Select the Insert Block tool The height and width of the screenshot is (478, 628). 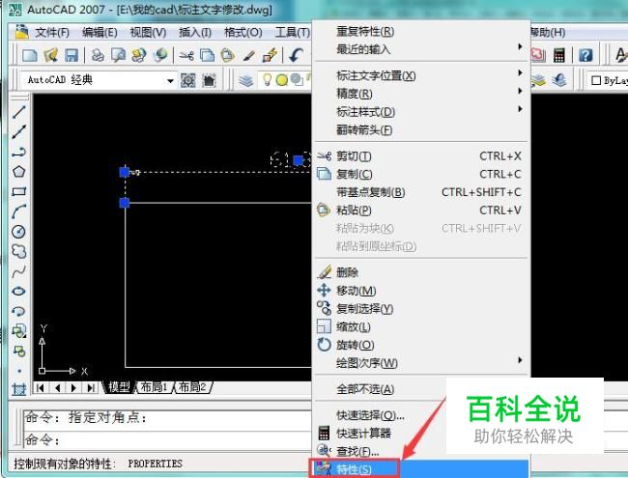click(x=18, y=330)
